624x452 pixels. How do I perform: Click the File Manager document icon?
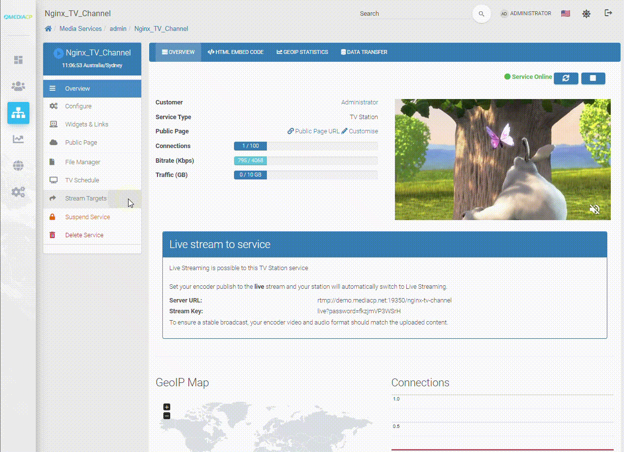point(53,162)
